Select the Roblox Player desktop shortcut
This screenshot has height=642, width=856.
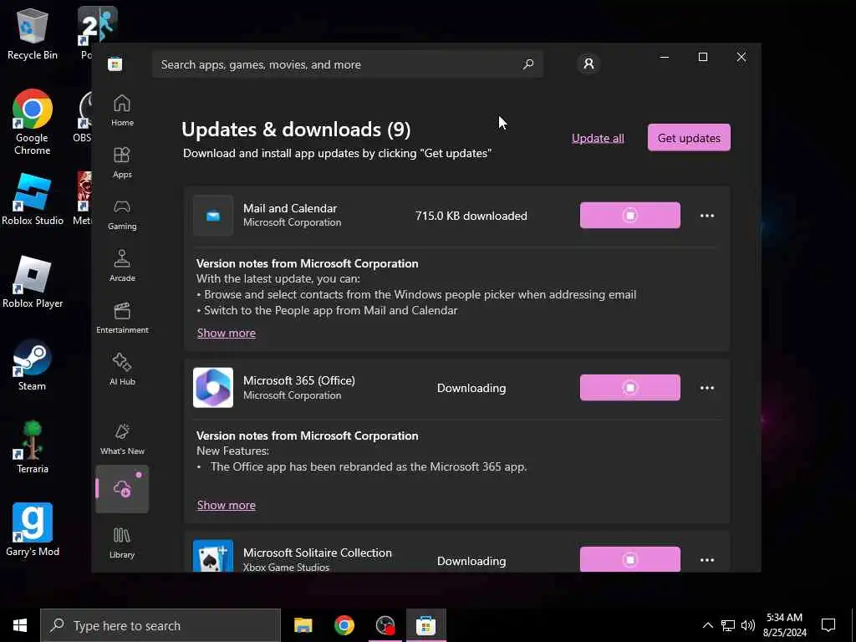pos(33,283)
